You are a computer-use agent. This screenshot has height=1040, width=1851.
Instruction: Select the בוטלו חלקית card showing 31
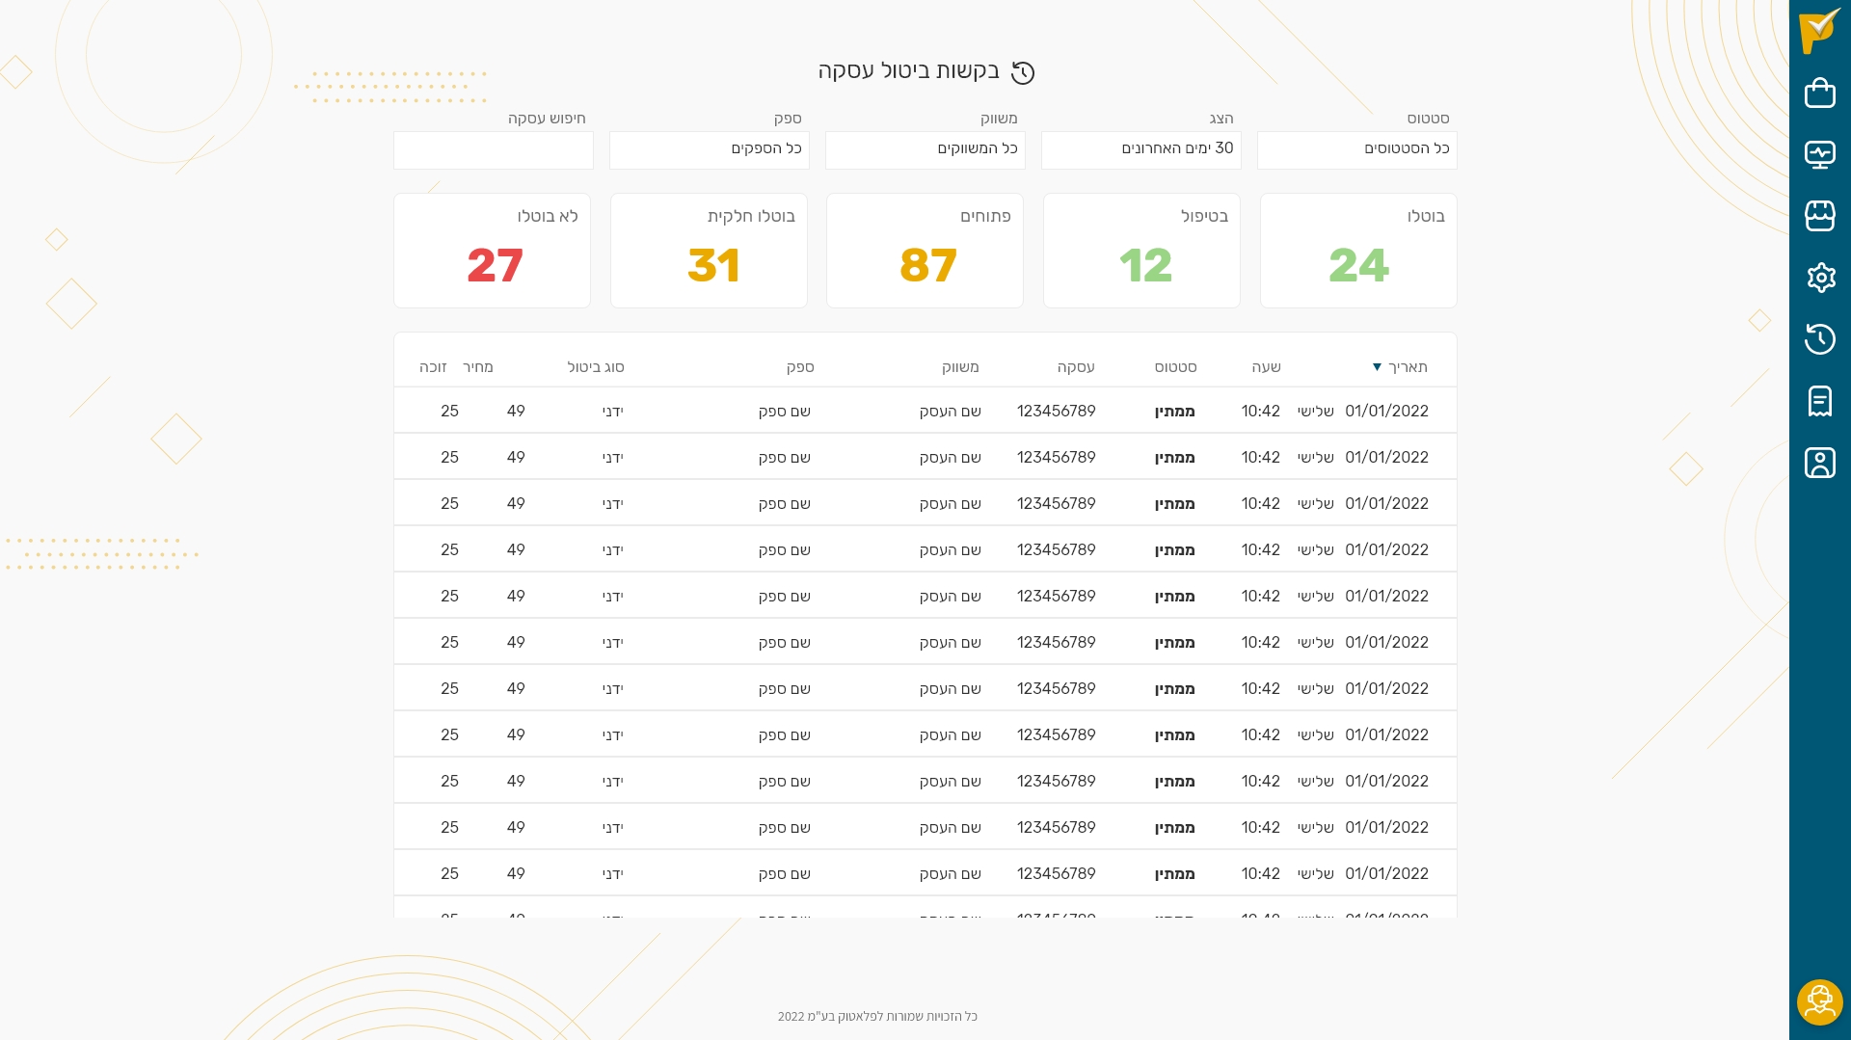click(709, 251)
